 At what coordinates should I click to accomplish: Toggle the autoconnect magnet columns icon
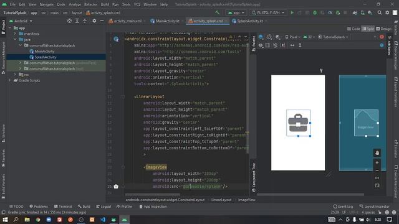pyautogui.click(x=267, y=45)
